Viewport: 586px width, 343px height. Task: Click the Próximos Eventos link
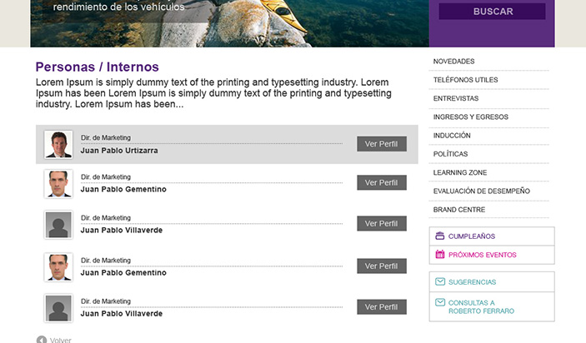(x=482, y=255)
